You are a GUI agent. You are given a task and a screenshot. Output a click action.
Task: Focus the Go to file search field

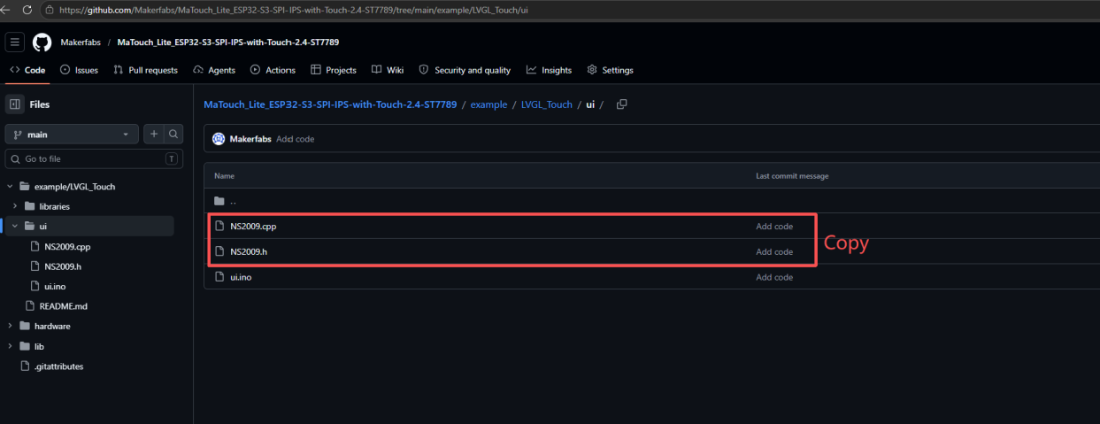pyautogui.click(x=93, y=158)
